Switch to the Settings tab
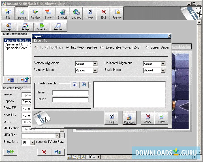Screen dimensions: 203x162 pos(25,27)
